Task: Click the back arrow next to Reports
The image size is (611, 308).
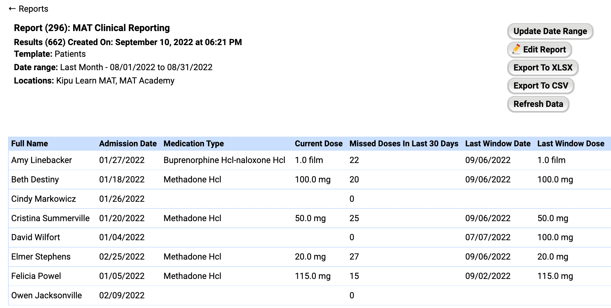Action: pos(12,8)
